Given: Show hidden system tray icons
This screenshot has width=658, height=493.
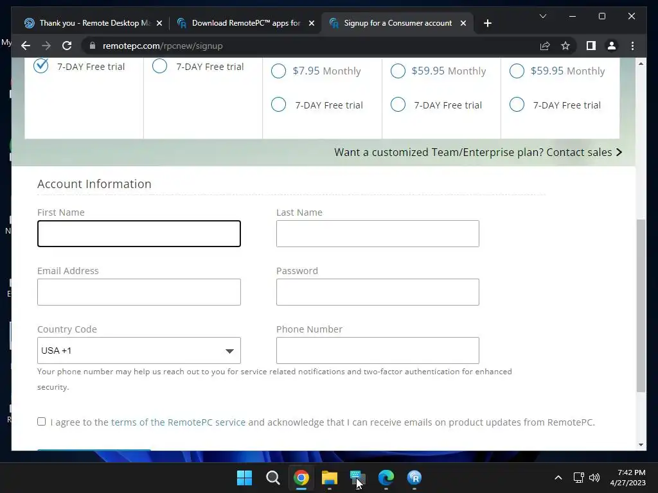Looking at the screenshot, I should coord(558,478).
